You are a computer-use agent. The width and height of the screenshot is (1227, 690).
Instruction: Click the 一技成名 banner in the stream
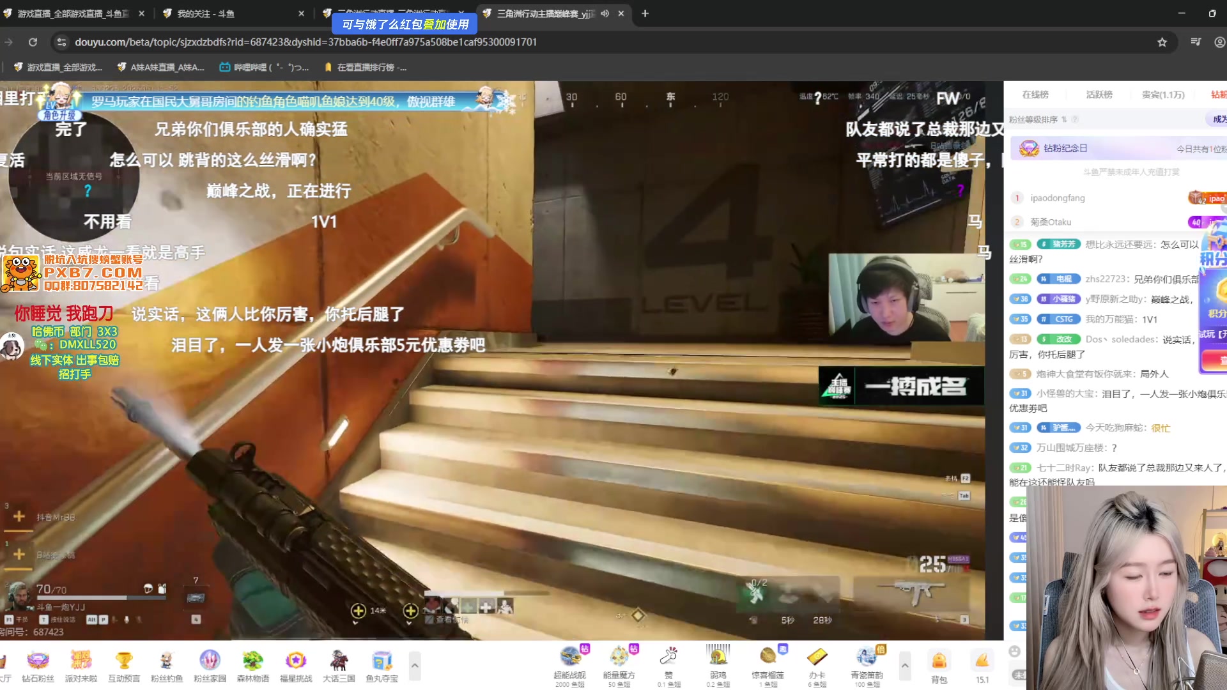coord(901,386)
